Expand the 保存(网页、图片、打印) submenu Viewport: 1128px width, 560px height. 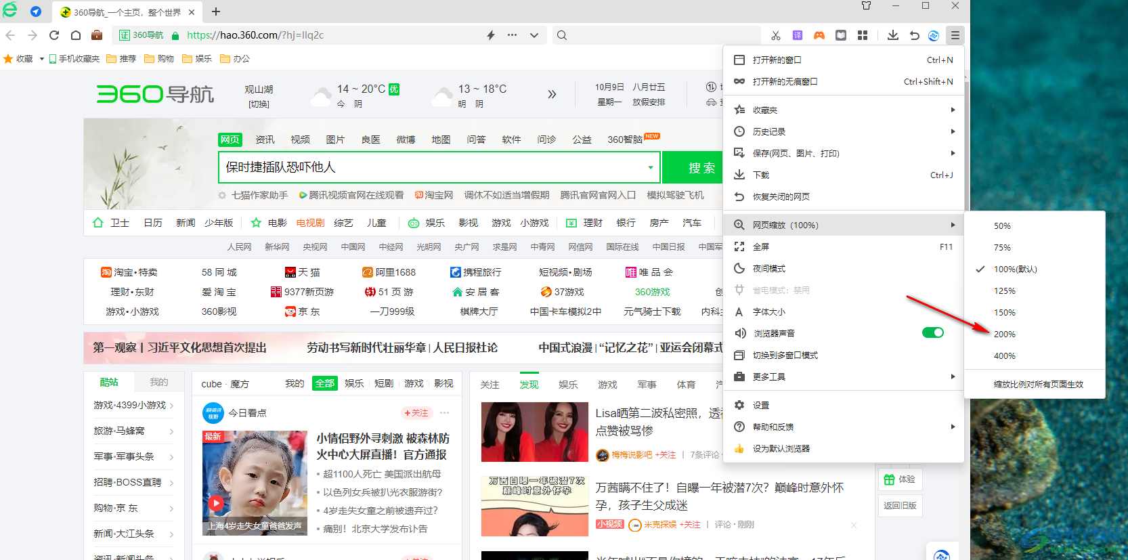tap(844, 153)
